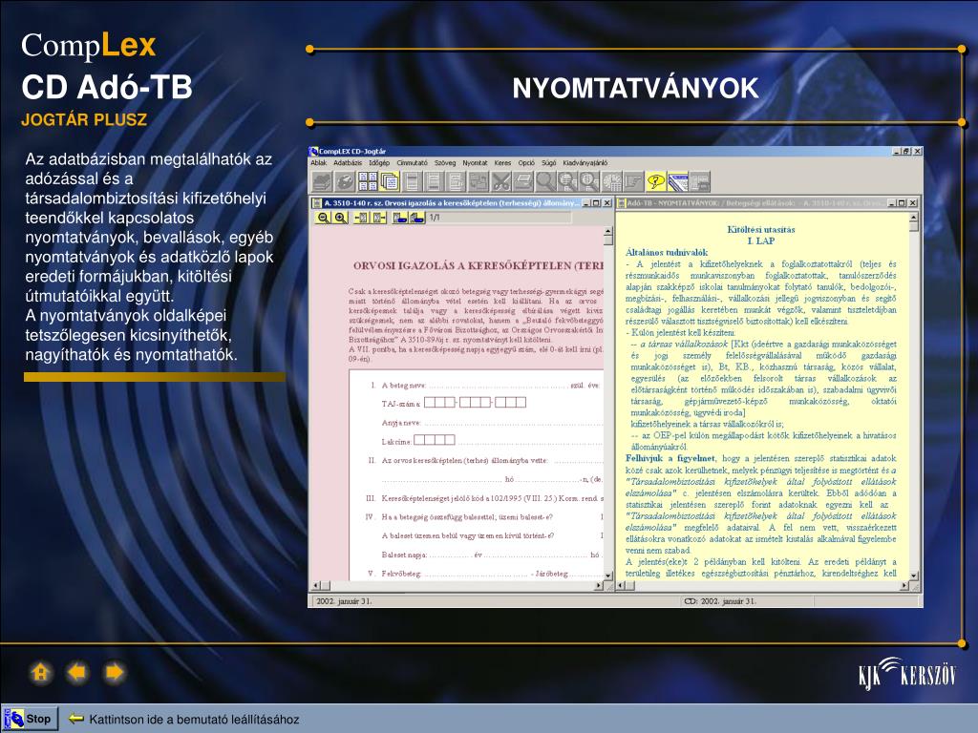Click the 'Általános tudnivalók' bold heading

667,252
